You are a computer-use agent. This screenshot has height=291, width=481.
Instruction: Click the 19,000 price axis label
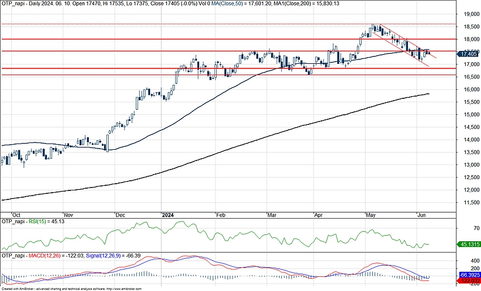pos(471,14)
